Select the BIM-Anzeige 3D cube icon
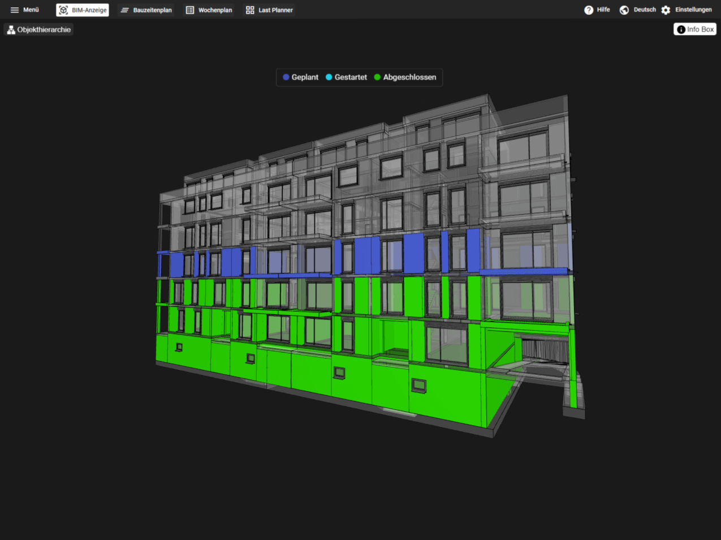Image resolution: width=721 pixels, height=540 pixels. [64, 10]
